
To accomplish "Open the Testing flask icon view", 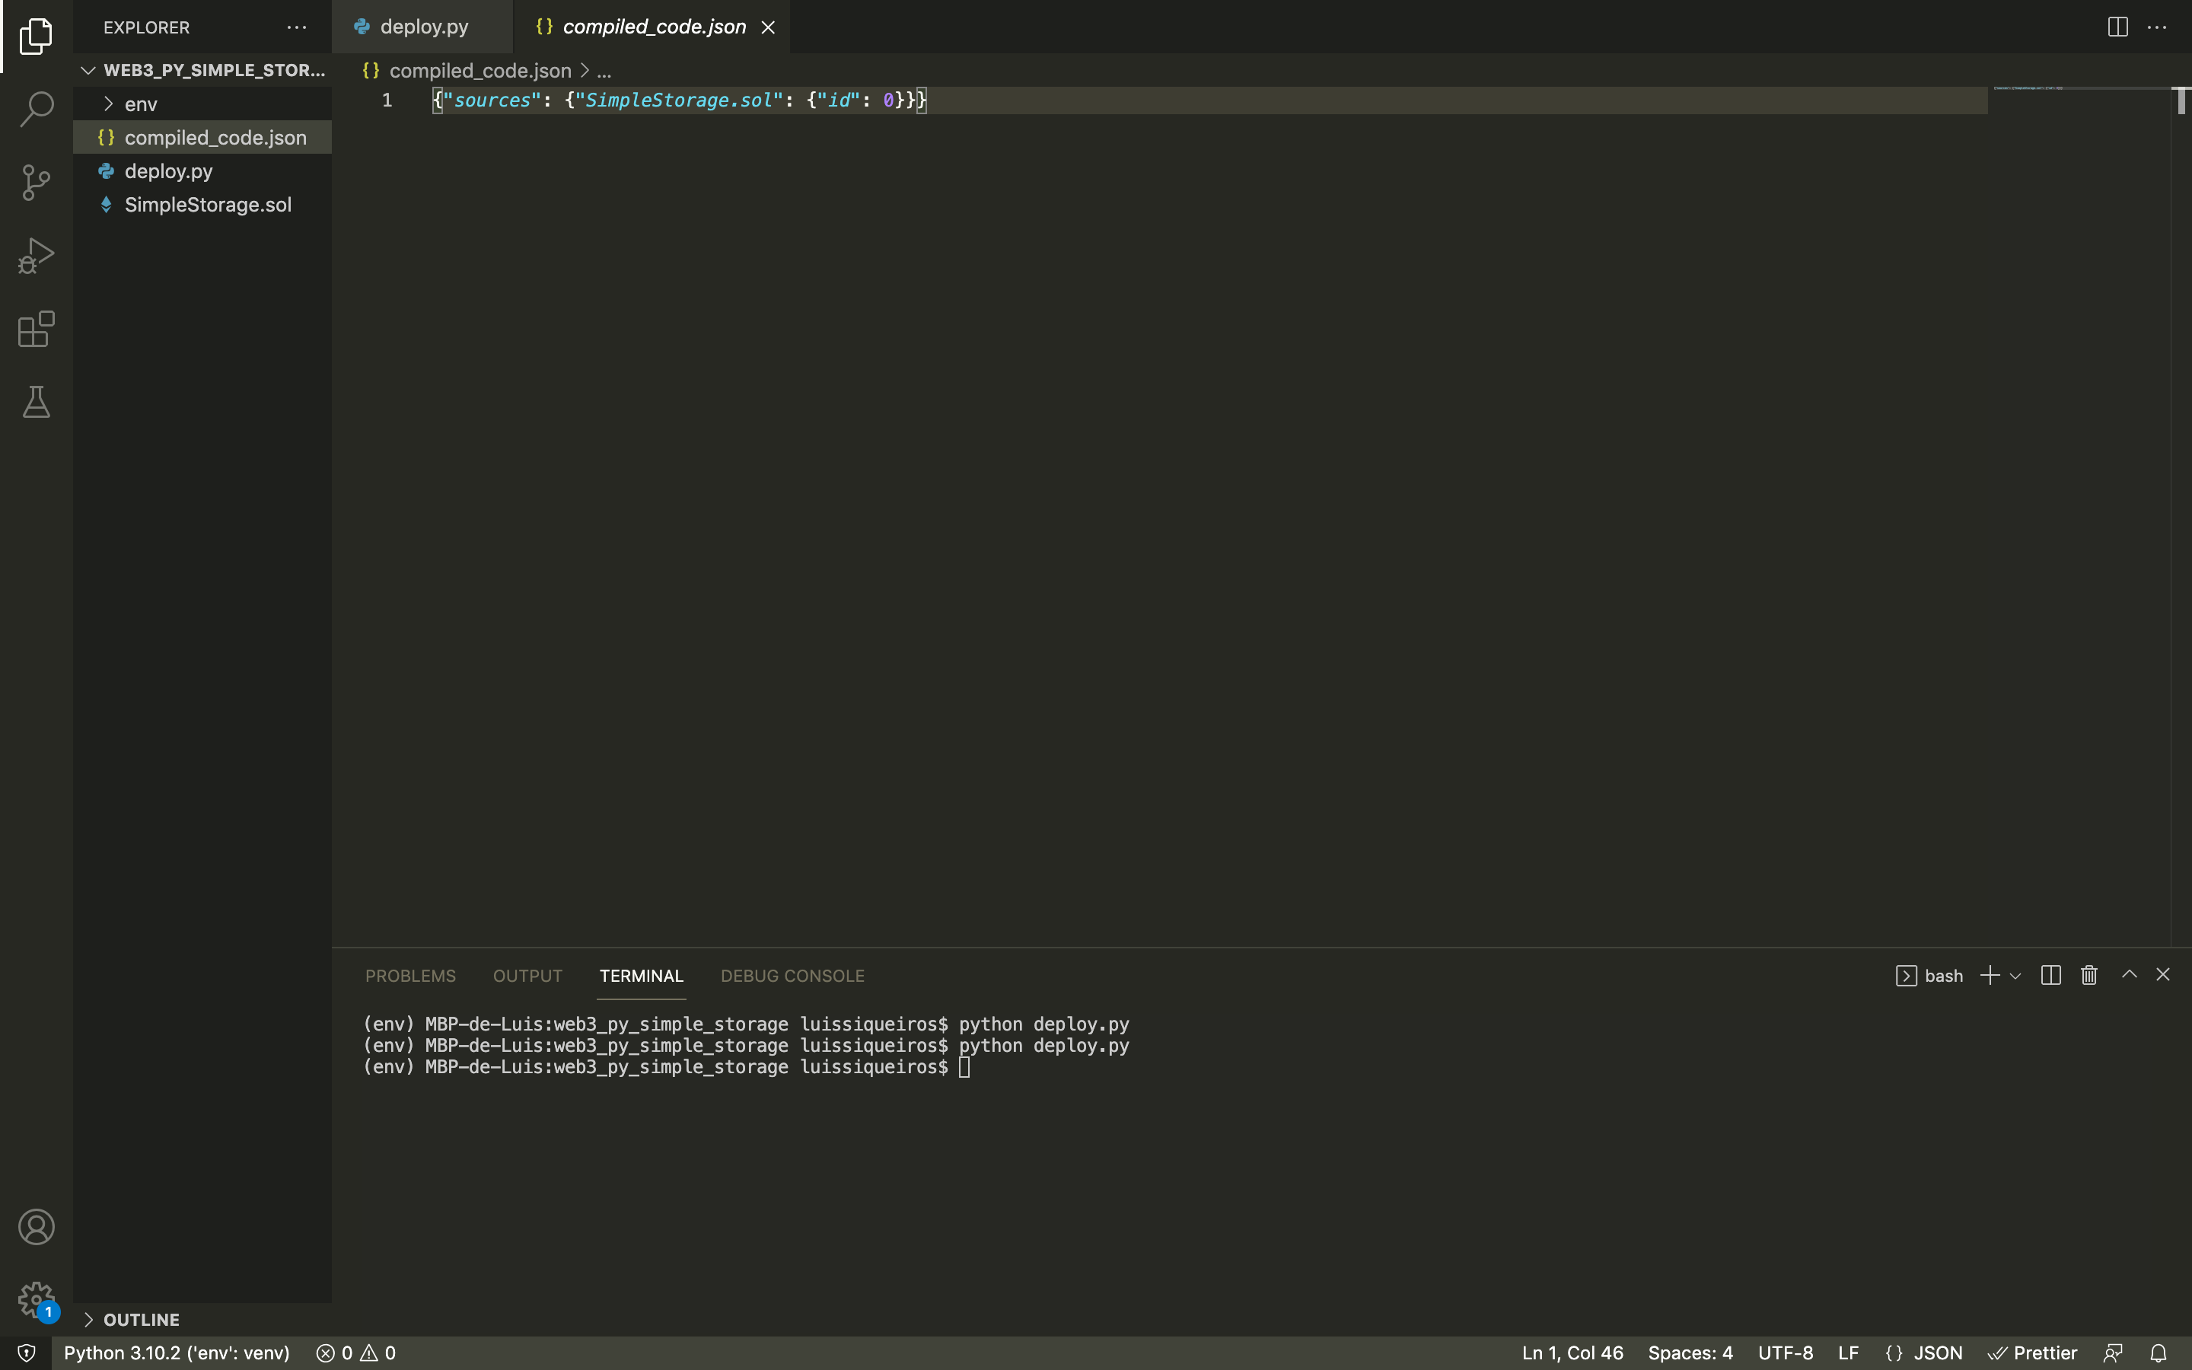I will pyautogui.click(x=37, y=403).
